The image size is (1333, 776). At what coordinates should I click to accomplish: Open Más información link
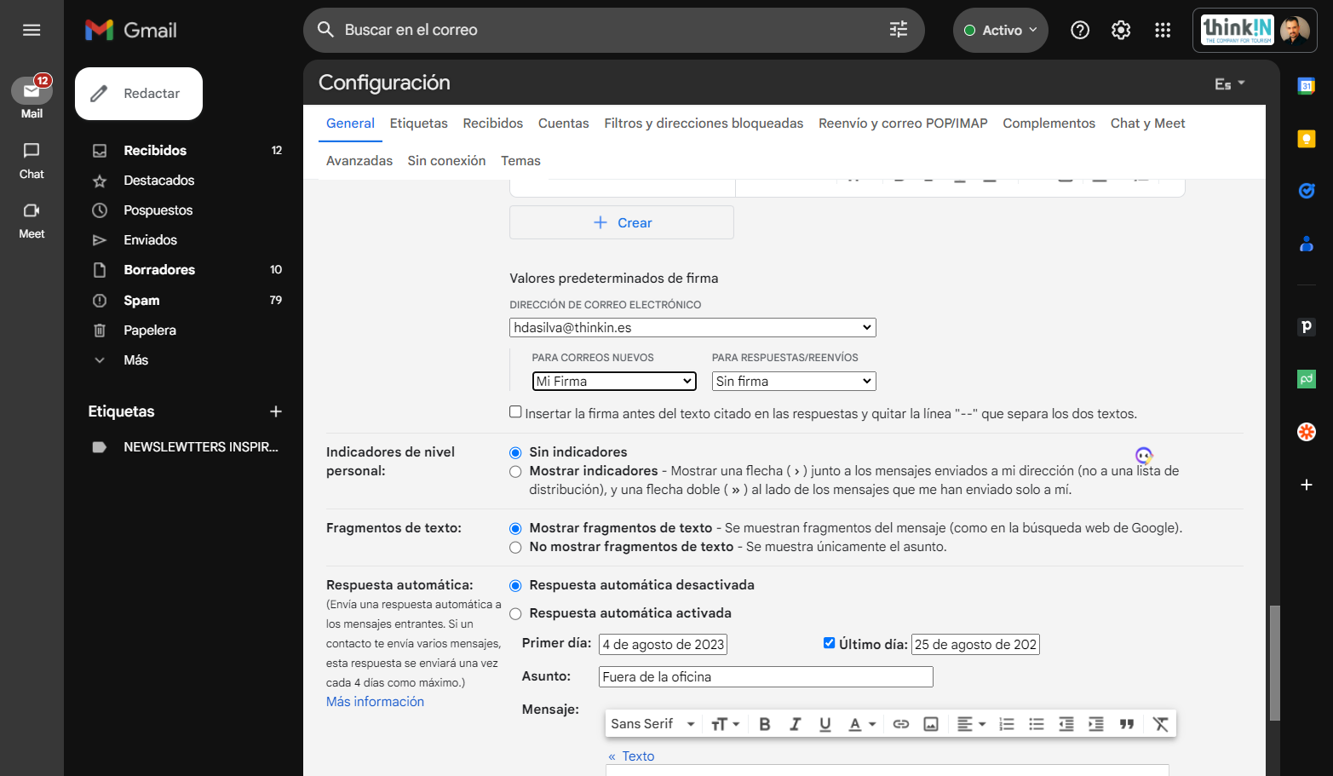tap(375, 702)
